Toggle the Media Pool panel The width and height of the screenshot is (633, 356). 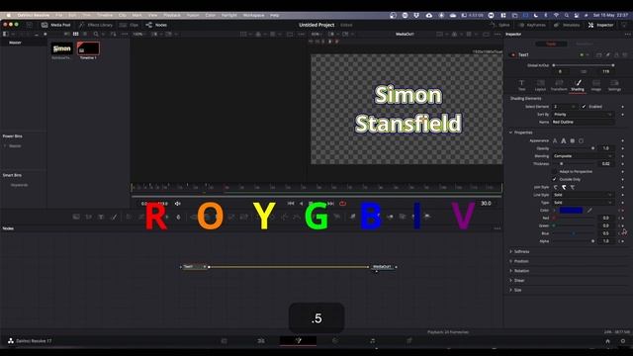coord(56,25)
